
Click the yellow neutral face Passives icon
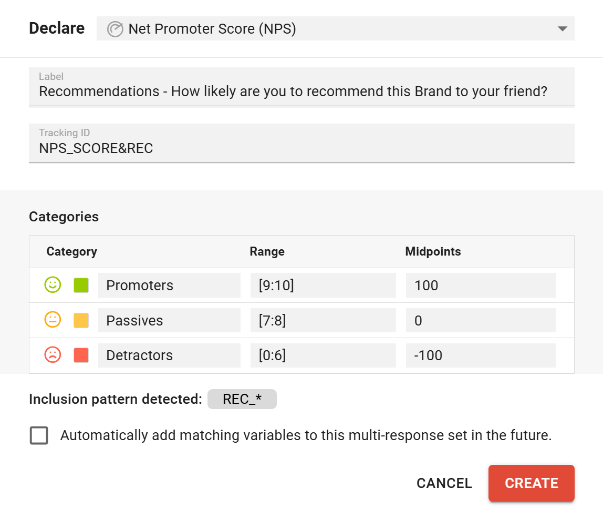53,320
